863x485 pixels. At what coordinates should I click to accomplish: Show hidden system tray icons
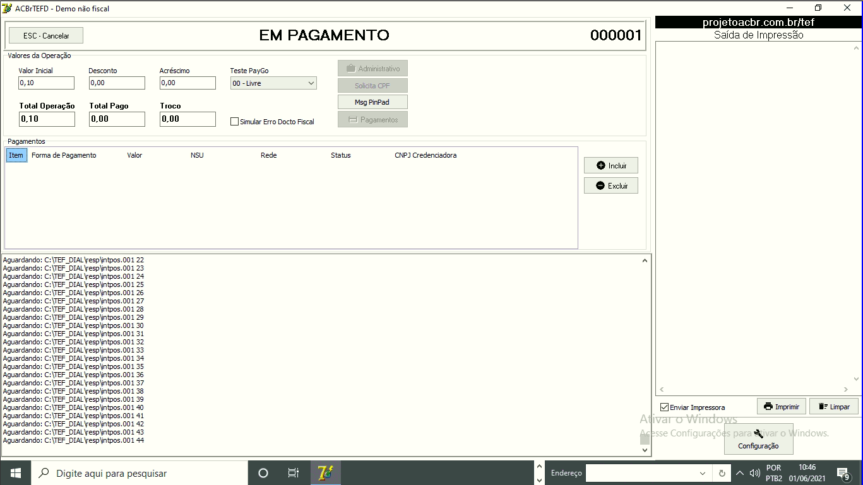(x=740, y=473)
